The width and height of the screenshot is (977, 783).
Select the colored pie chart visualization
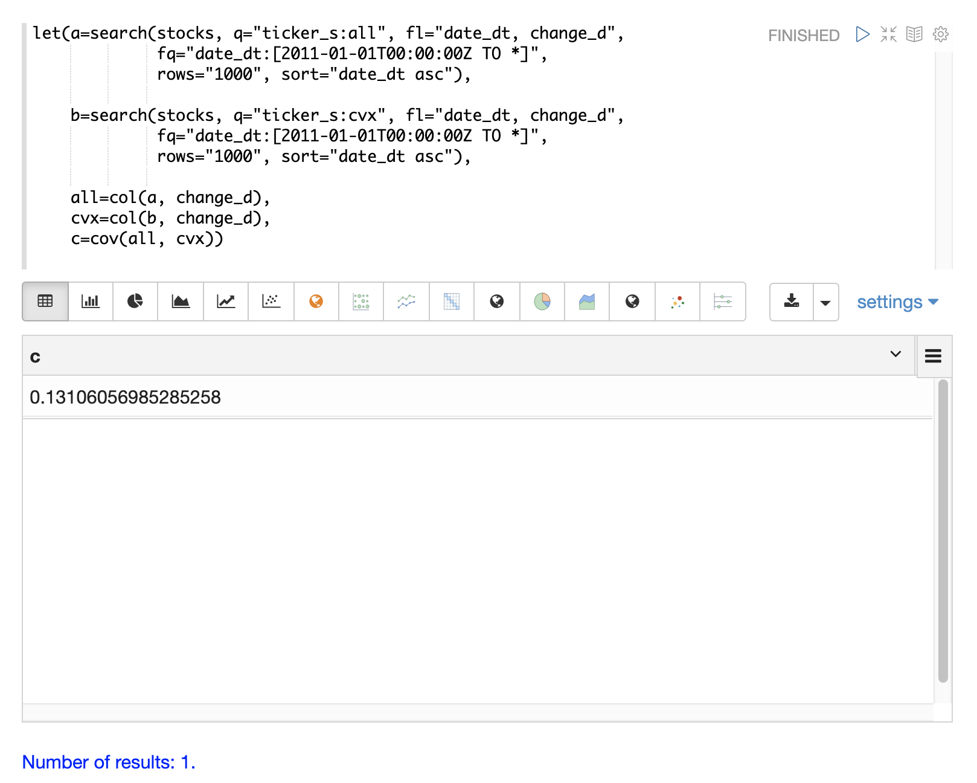point(542,301)
